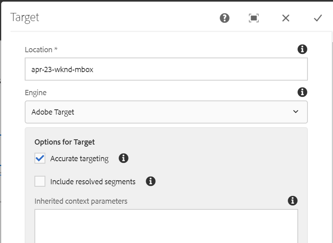View info about Include resolved segments
Viewport: 333px width, 243px height.
point(151,181)
